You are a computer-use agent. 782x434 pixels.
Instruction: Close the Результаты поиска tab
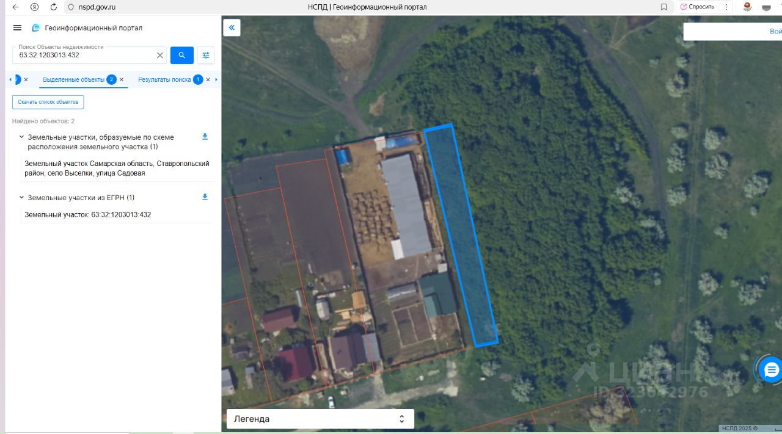pyautogui.click(x=208, y=79)
